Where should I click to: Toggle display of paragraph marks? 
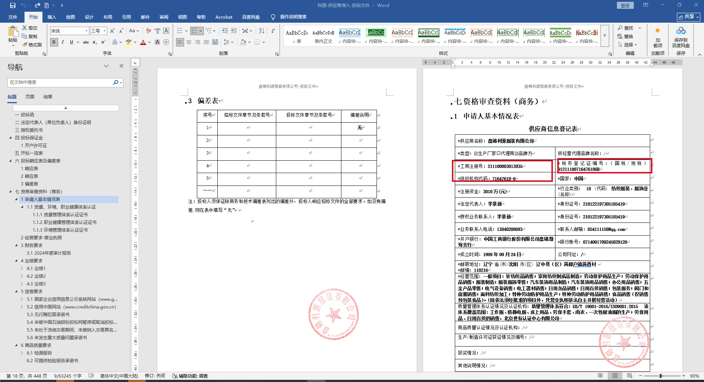pos(273,31)
